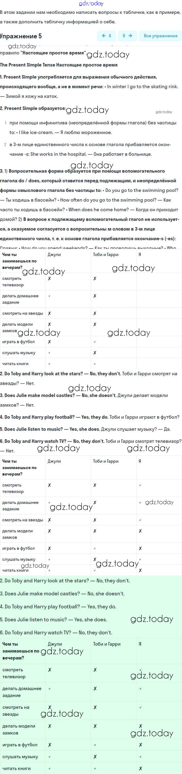Click Toby and Harry's X for "слушать музыку", last table
Image resolution: width=182 pixels, height=774 pixels.
coord(95,757)
